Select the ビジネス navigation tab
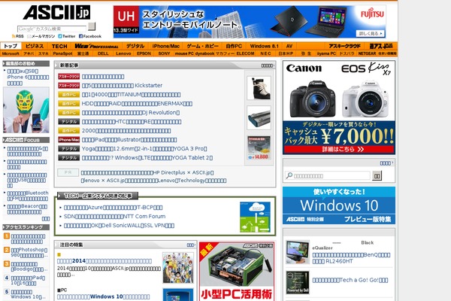Viewport: 451px width, 301px height. coord(35,46)
